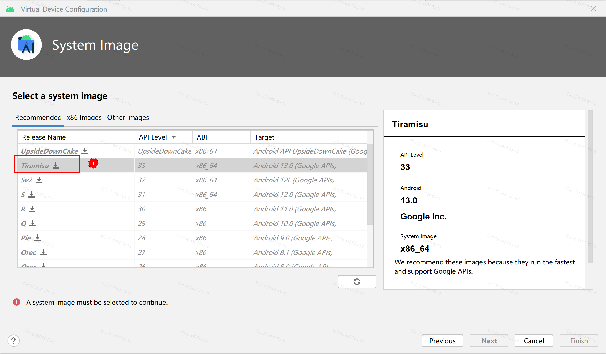The width and height of the screenshot is (606, 354).
Task: Click the 'Pie' release name
Action: [x=26, y=238]
